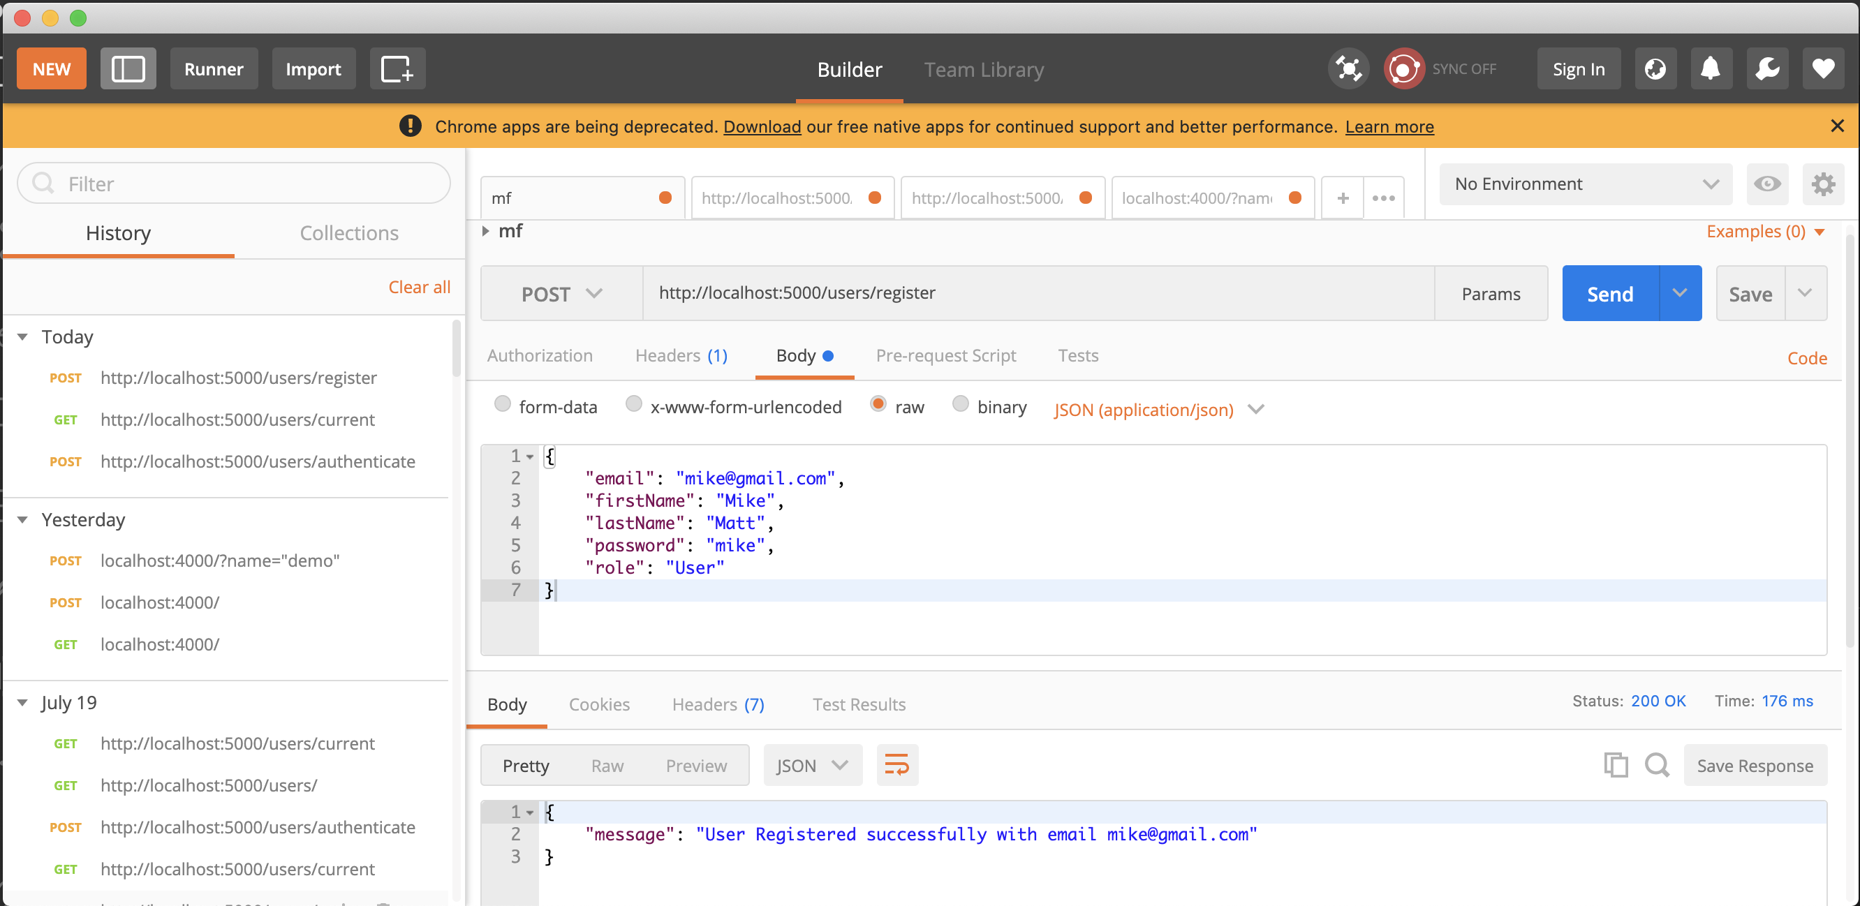Collapse the July 19 history group
Screen dimensions: 1860x906
(22, 701)
